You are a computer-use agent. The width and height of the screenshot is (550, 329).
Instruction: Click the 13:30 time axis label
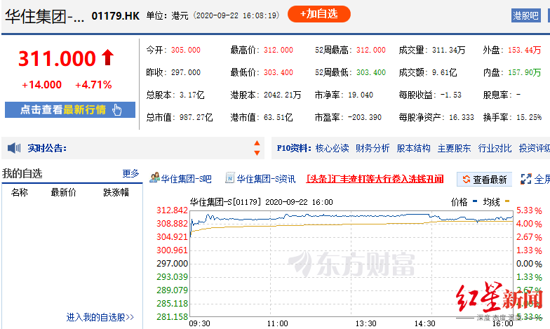[365, 323]
